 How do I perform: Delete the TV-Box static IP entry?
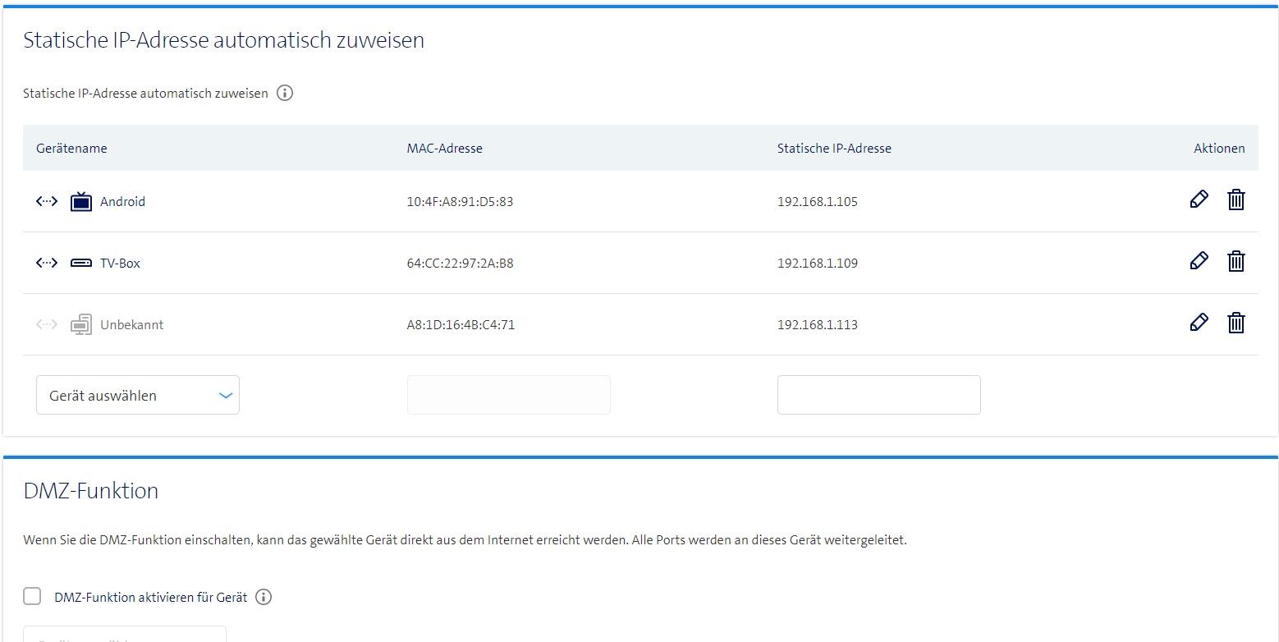(x=1235, y=261)
